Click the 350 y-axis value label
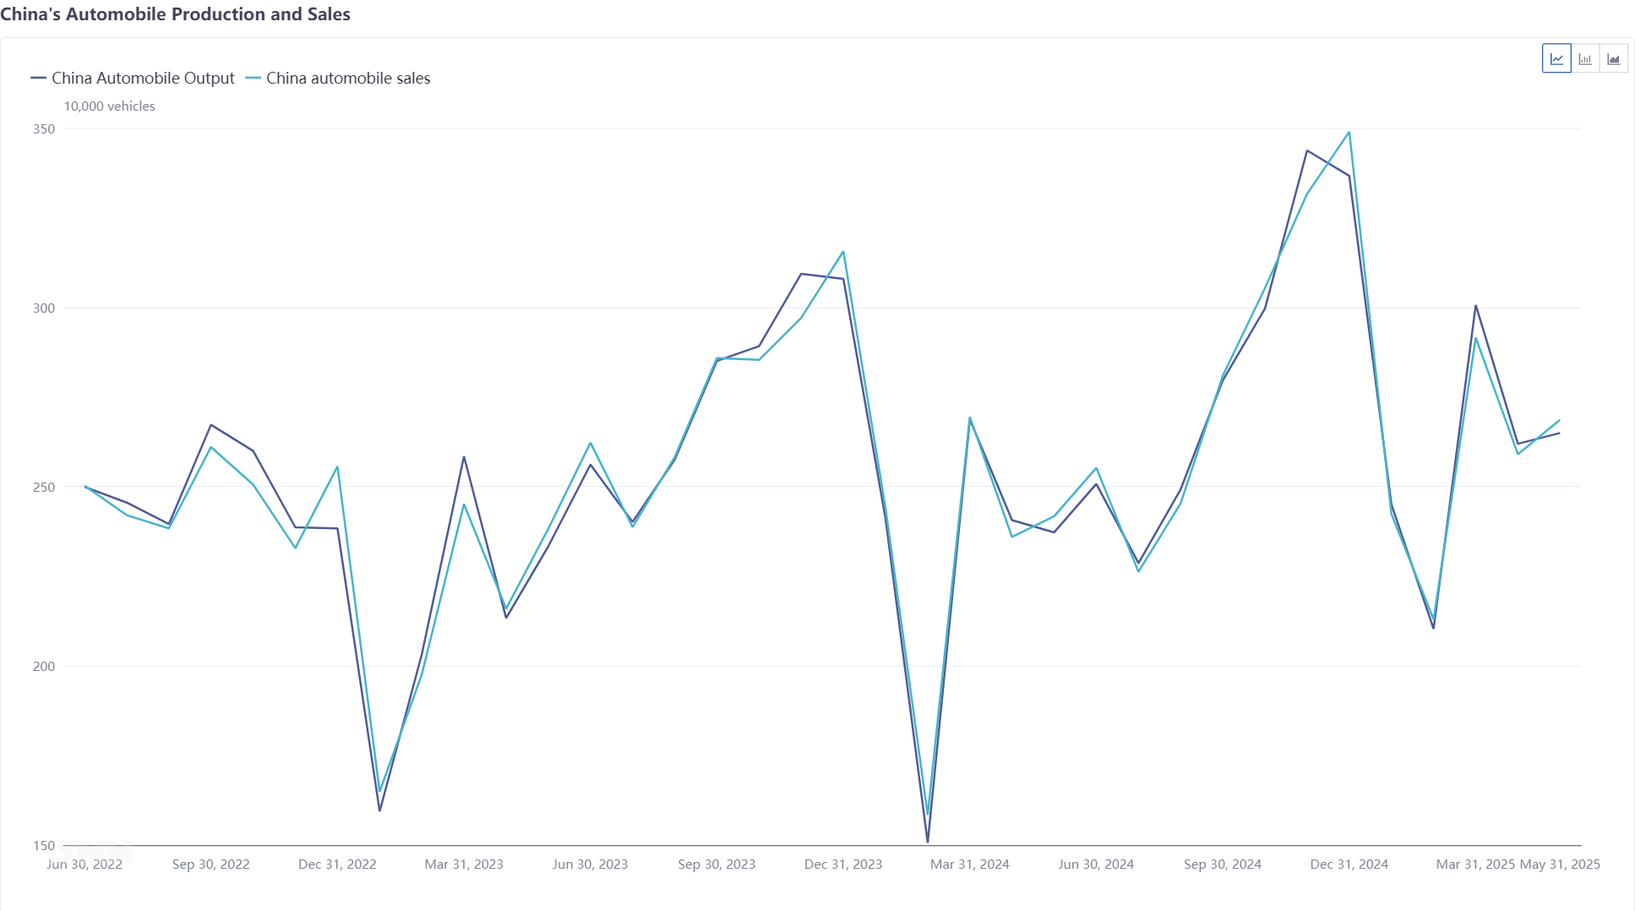This screenshot has width=1635, height=911. tap(44, 129)
